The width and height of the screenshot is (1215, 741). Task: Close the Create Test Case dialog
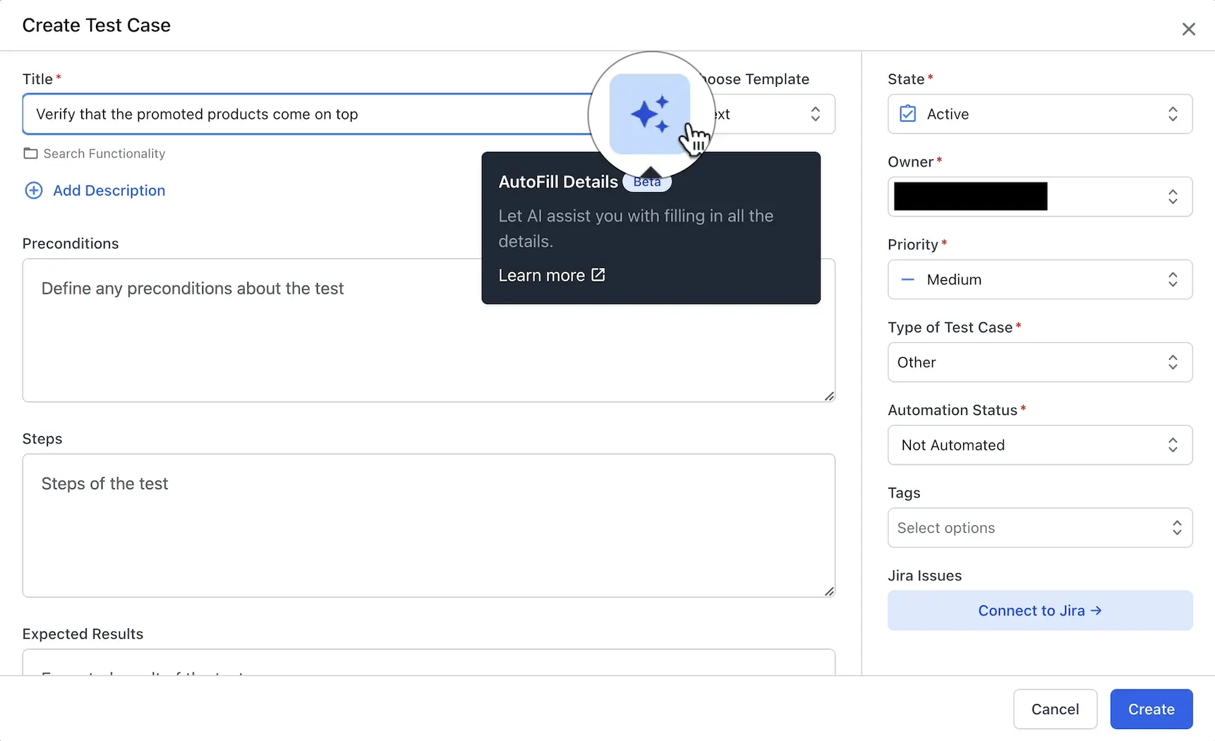pyautogui.click(x=1188, y=29)
